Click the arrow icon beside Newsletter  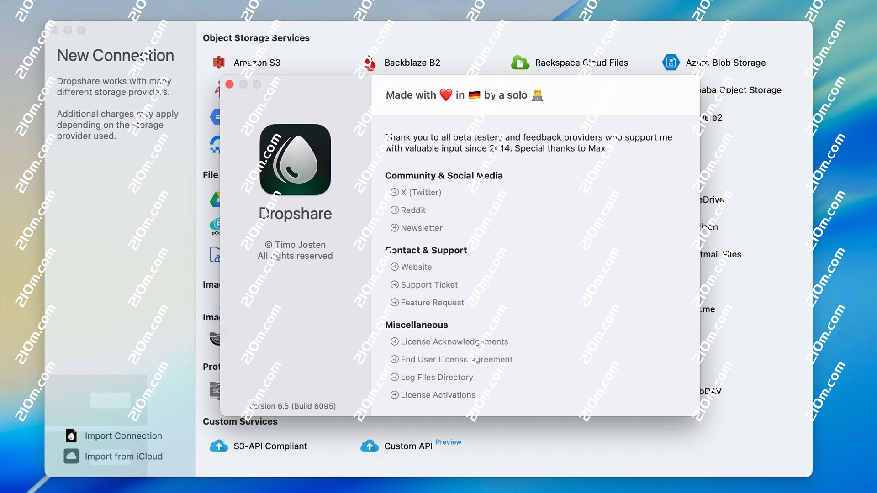395,228
